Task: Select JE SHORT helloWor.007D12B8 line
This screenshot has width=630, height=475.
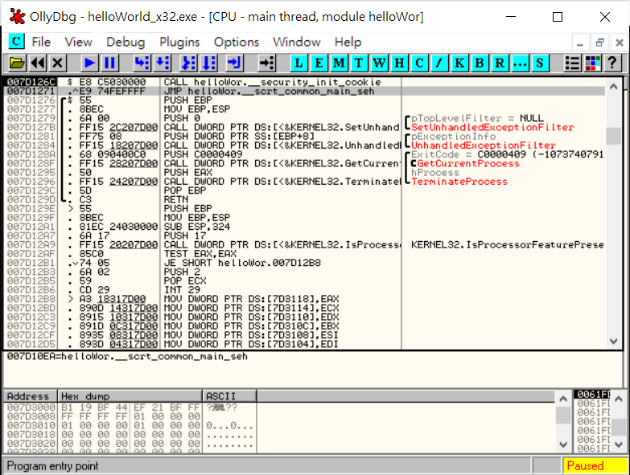Action: tap(242, 263)
